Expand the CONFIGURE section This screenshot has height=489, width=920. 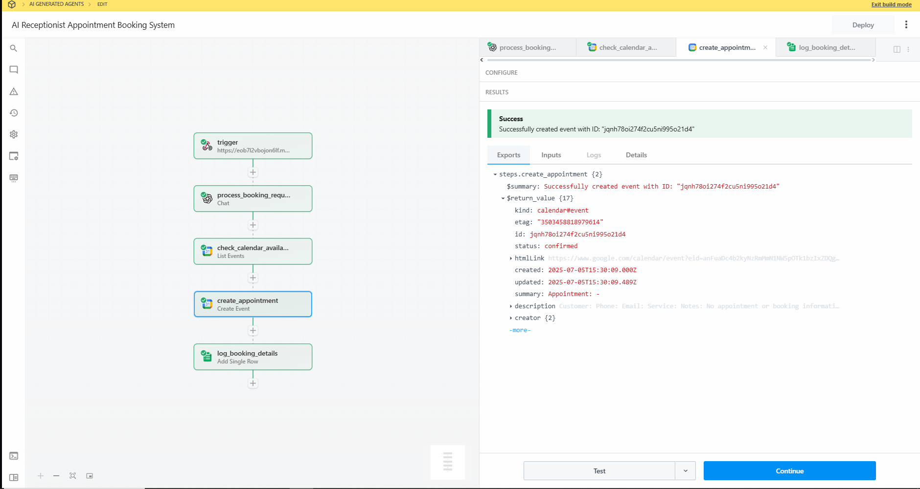501,72
